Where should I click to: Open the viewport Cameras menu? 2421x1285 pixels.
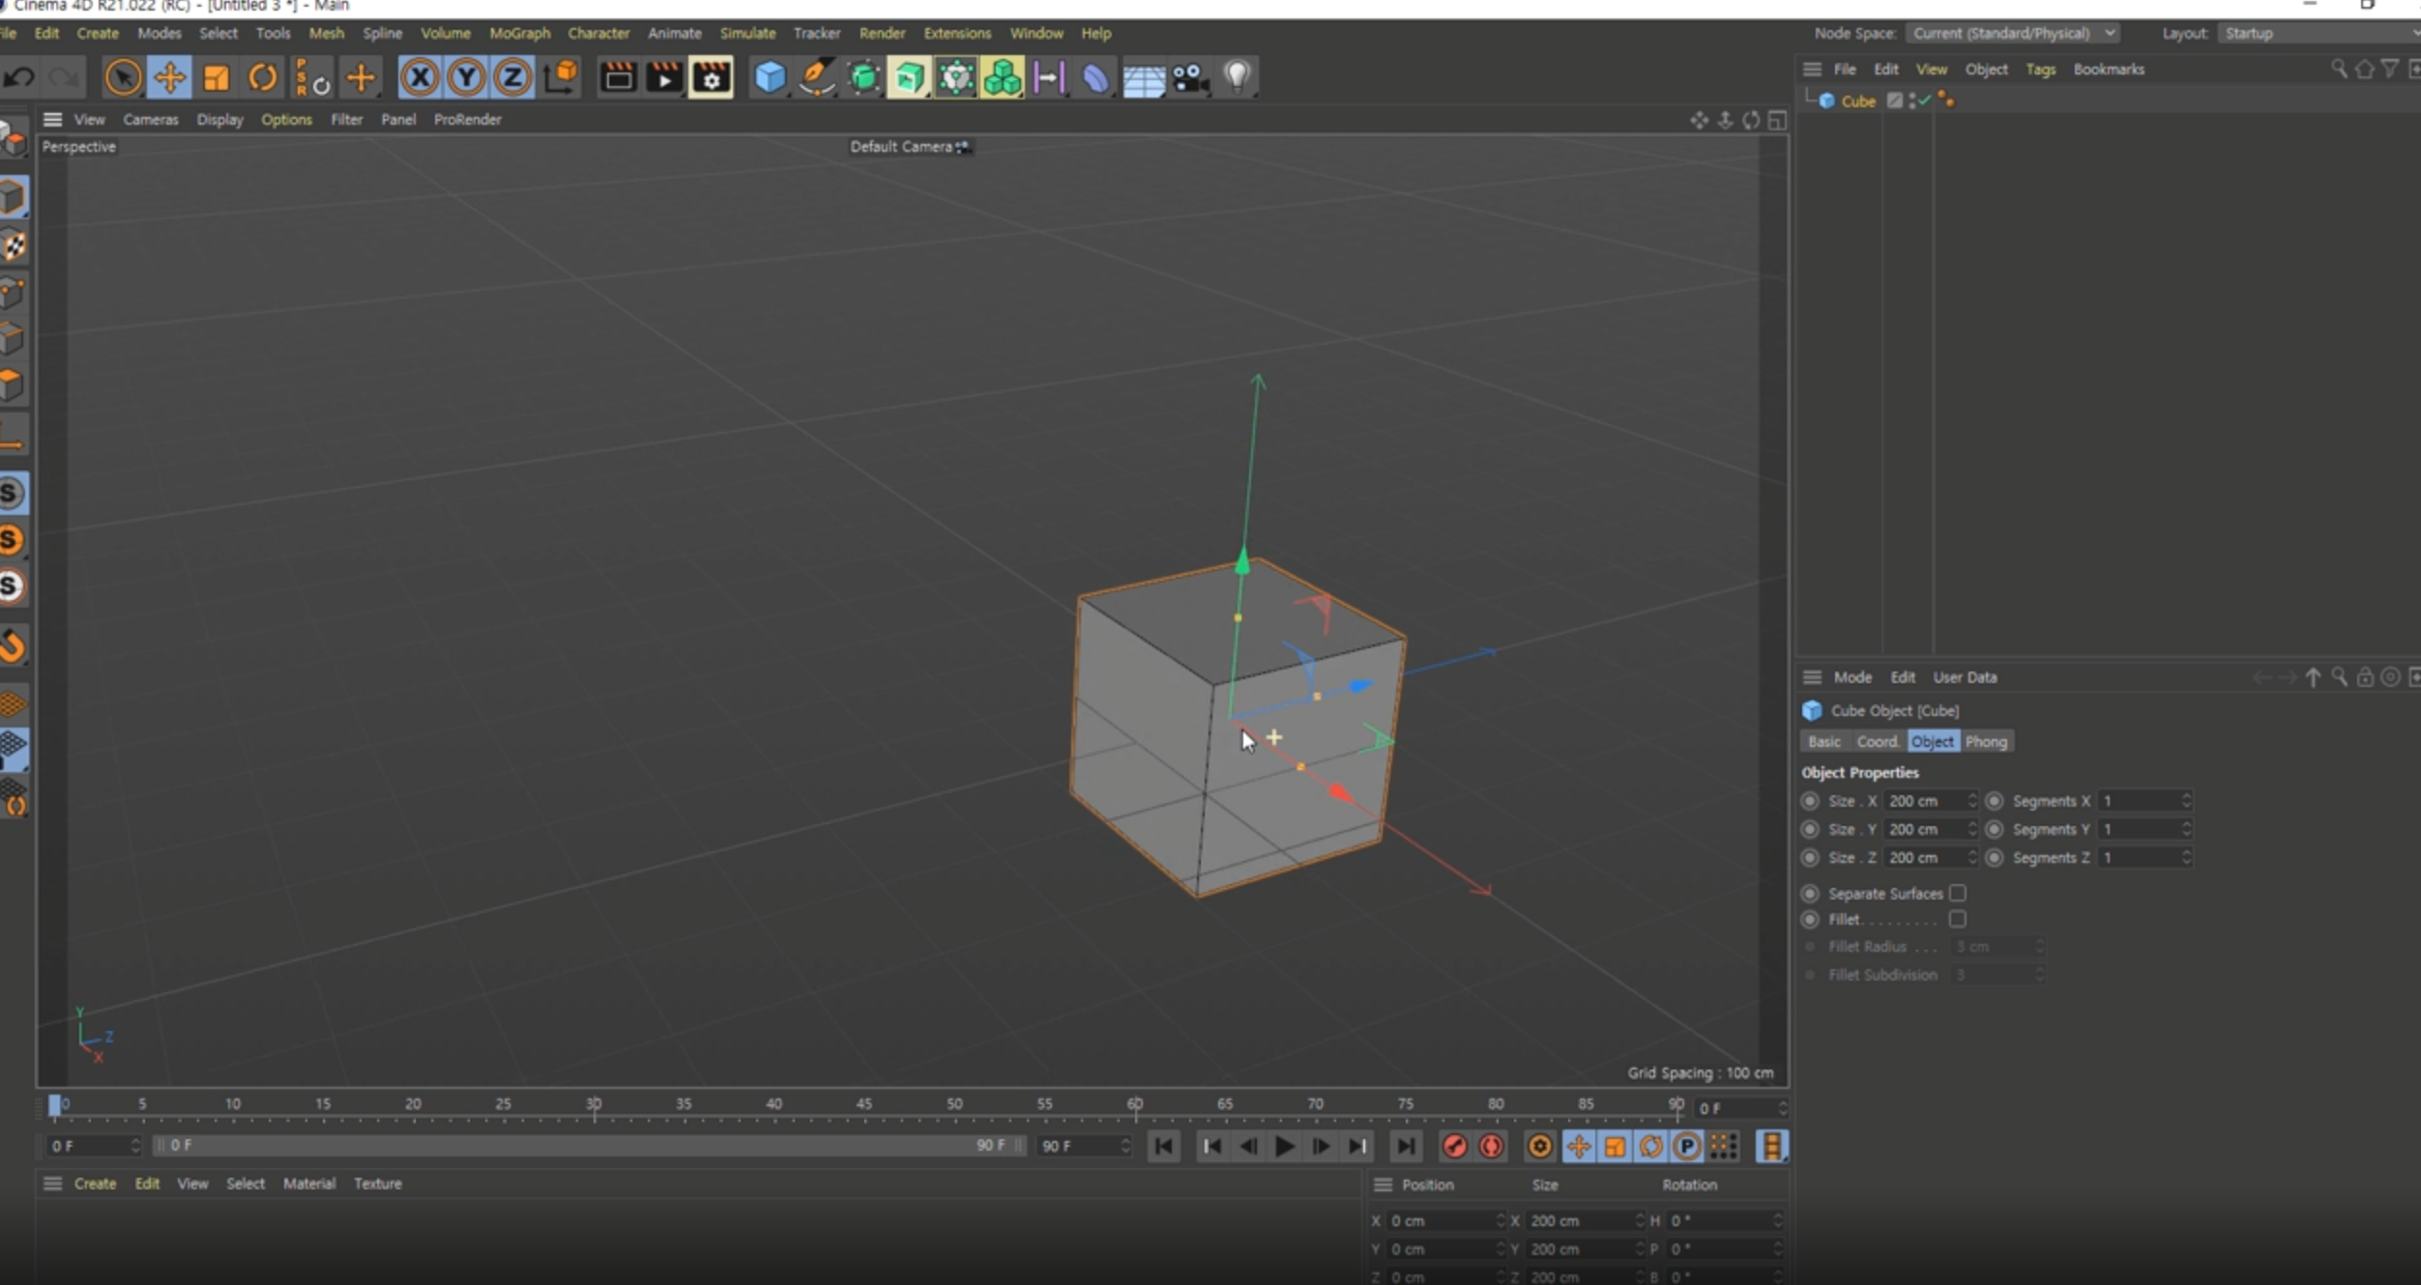[x=150, y=120]
